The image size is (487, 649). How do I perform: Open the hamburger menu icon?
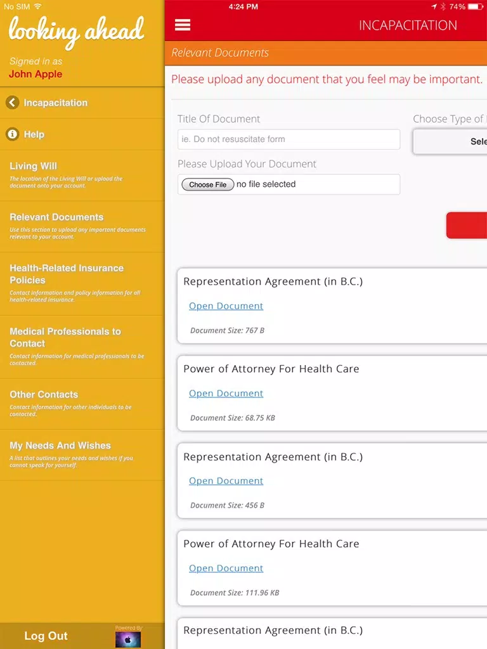coord(182,25)
